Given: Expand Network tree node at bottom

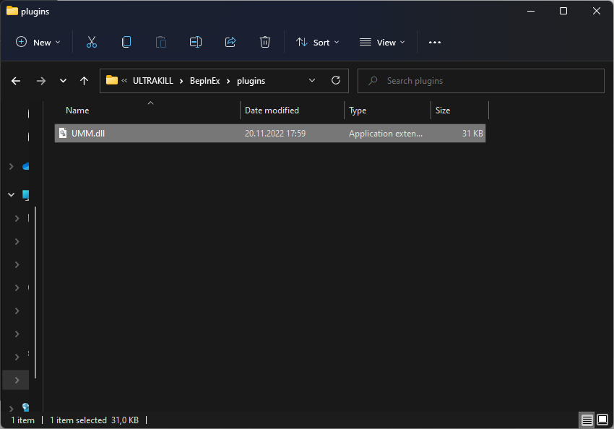Looking at the screenshot, I should point(12,409).
